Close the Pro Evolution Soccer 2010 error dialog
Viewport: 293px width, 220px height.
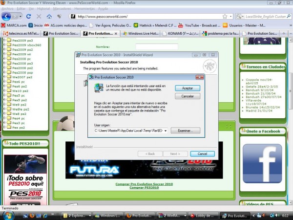point(200,77)
